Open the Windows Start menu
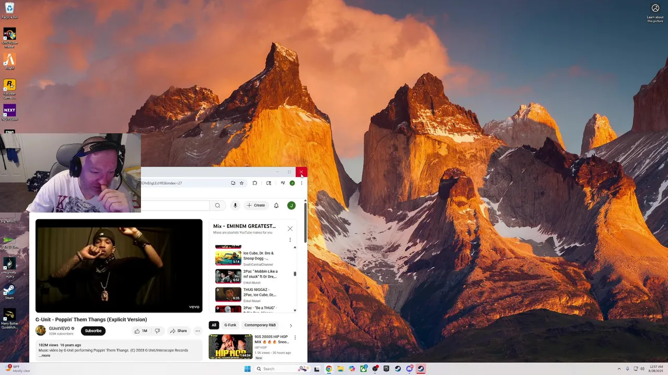The width and height of the screenshot is (668, 375). pyautogui.click(x=247, y=369)
